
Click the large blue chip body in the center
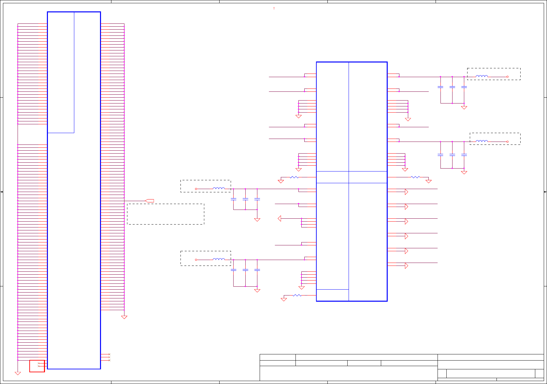352,182
